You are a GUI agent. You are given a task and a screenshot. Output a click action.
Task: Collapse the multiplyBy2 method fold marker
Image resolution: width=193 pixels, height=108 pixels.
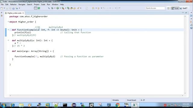coord(8,40)
